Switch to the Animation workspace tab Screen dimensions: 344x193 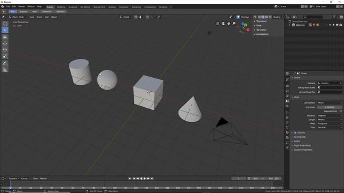pyautogui.click(x=124, y=7)
